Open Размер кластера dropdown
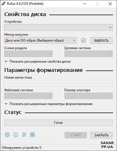This screenshot has height=151, width=117. [x=88, y=96]
